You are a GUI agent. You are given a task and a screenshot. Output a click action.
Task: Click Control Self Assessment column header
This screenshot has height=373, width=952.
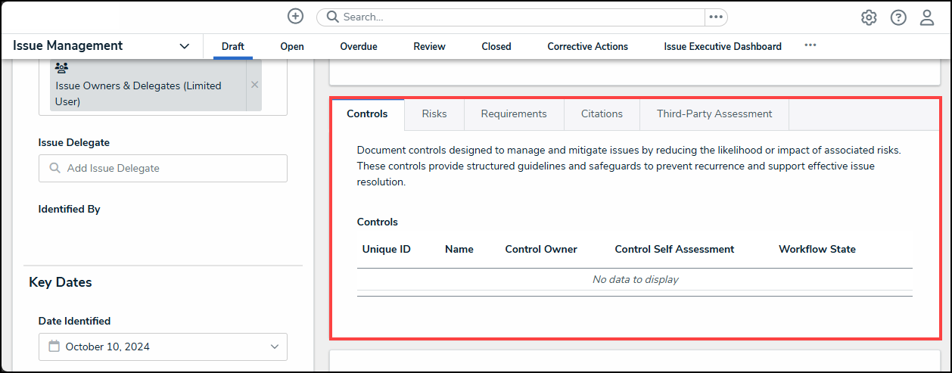(674, 249)
